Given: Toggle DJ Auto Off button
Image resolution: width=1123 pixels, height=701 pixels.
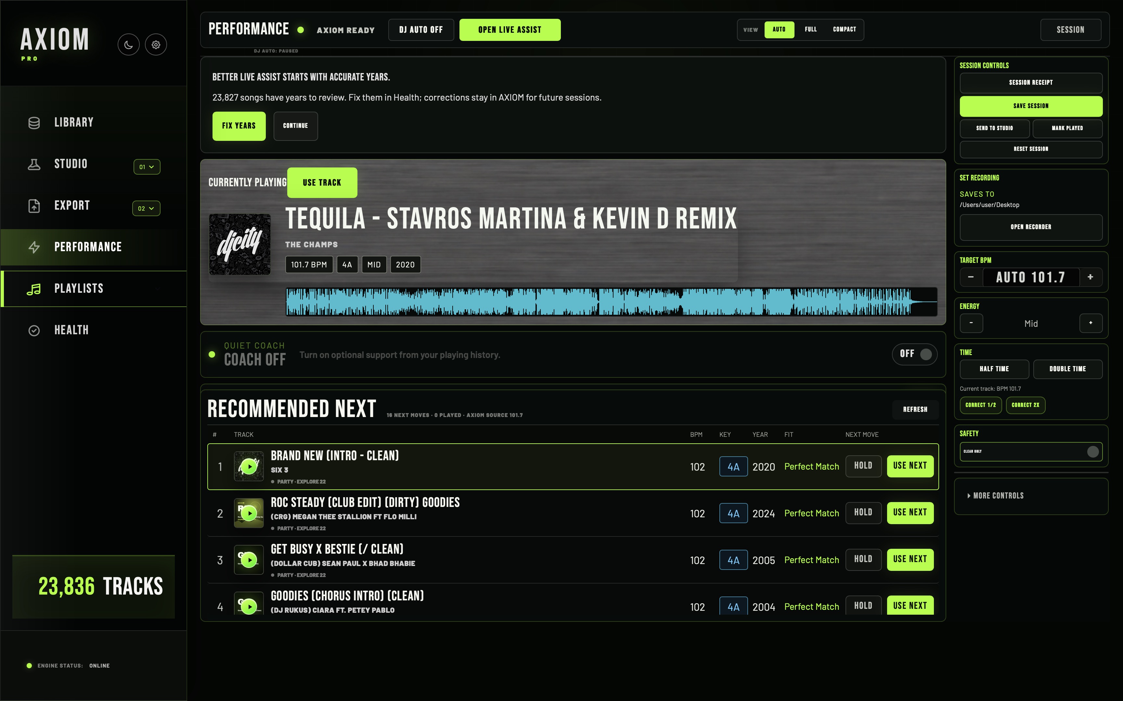Looking at the screenshot, I should (421, 30).
